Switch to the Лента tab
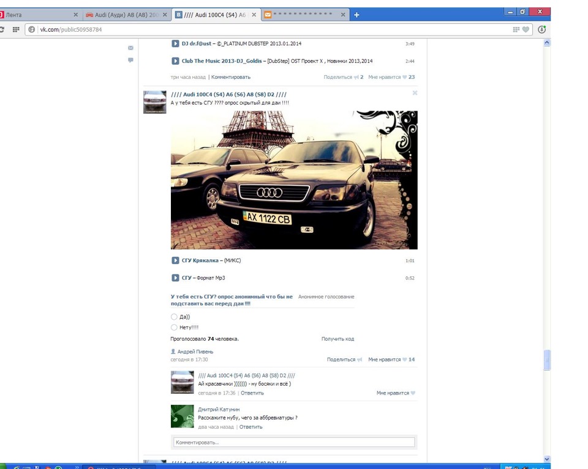 [37, 15]
